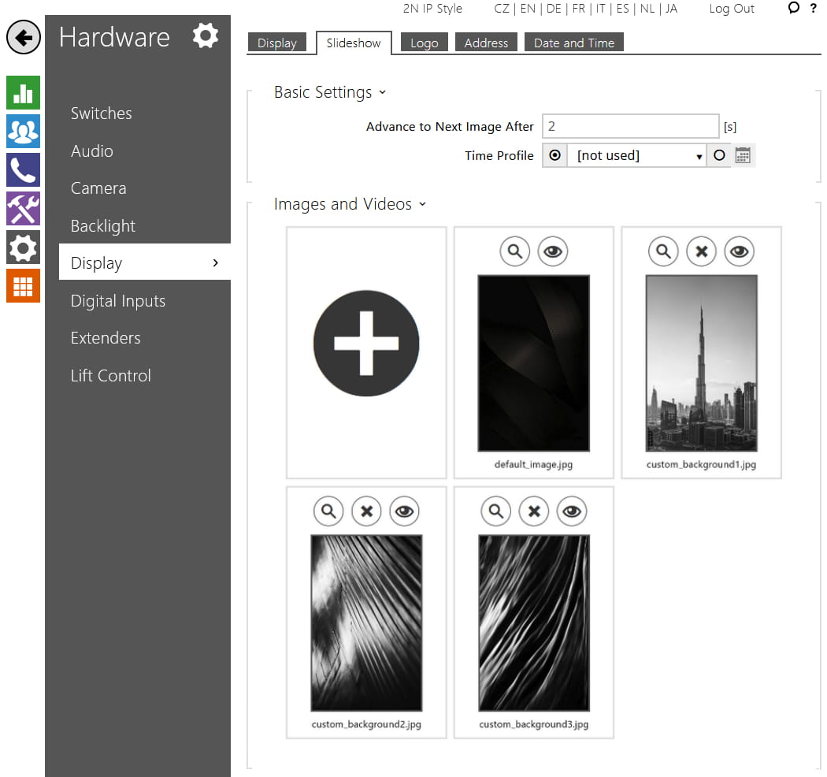Click the gear icon next to Hardware title

[205, 36]
